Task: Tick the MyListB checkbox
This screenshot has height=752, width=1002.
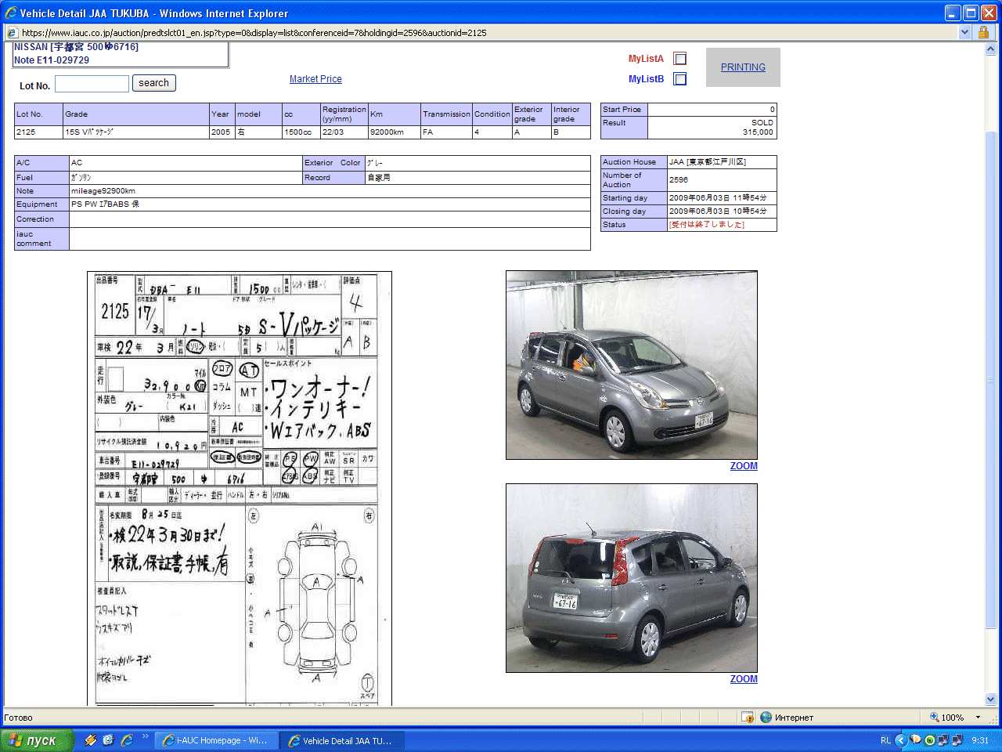Action: point(680,79)
